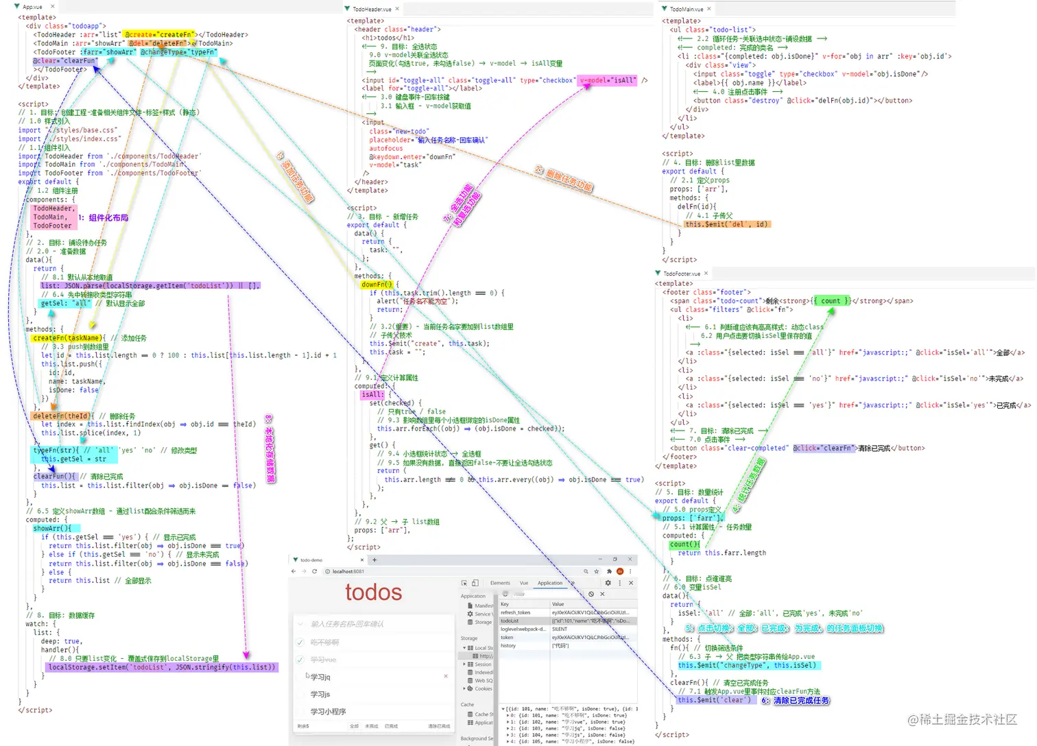The height and width of the screenshot is (746, 1037).
Task: Switch to the DevTools Elements panel
Action: (500, 583)
